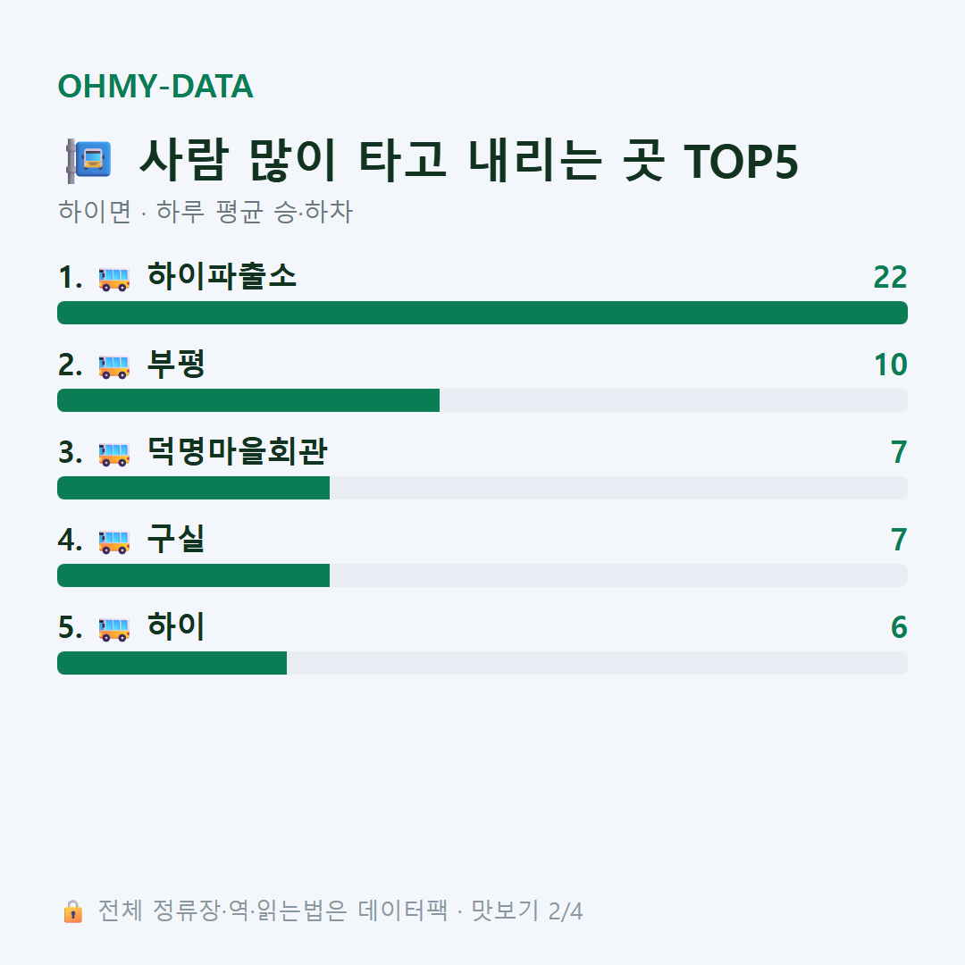Click the footer text 맛보기 2/4

(527, 910)
